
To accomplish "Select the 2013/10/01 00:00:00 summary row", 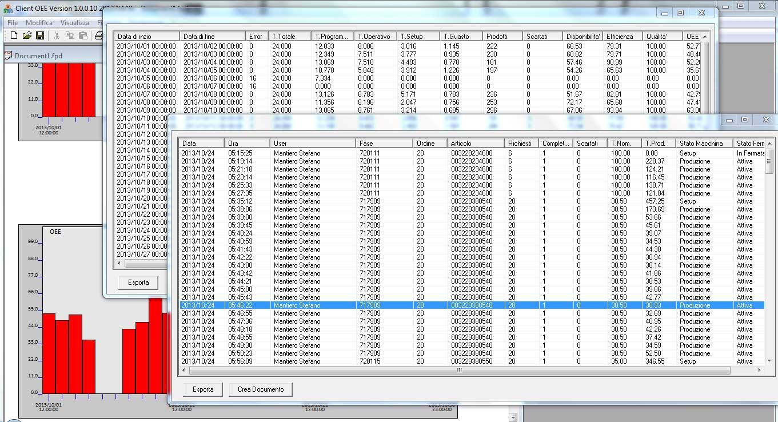I will pyautogui.click(x=407, y=46).
